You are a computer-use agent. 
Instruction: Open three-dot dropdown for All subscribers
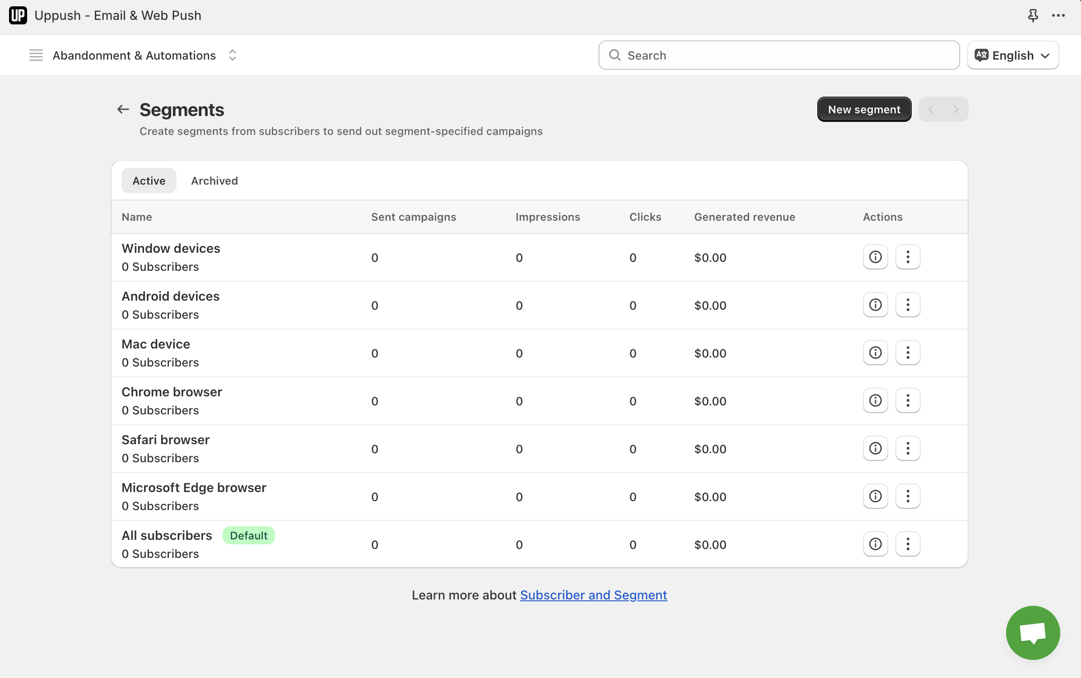[908, 544]
